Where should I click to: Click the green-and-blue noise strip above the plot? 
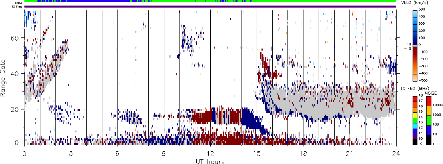210,1
